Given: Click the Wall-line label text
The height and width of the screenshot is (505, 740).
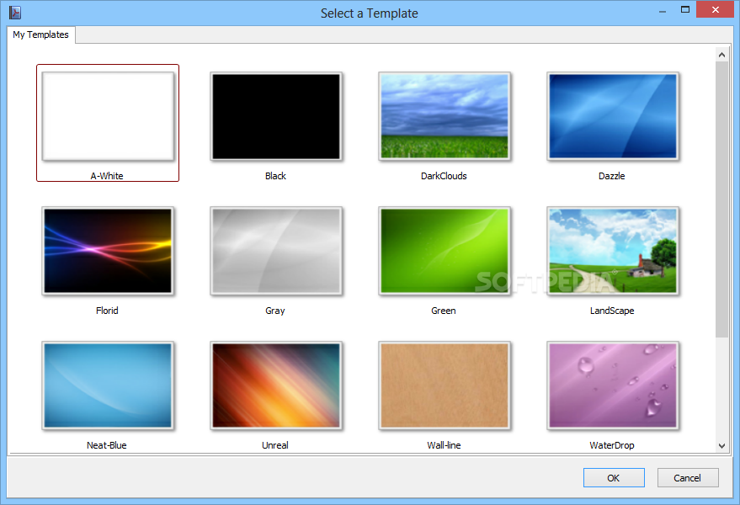Looking at the screenshot, I should point(445,445).
